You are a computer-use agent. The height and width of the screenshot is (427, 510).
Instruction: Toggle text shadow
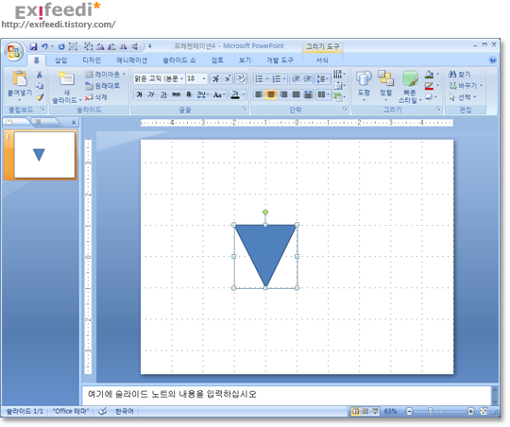(189, 94)
